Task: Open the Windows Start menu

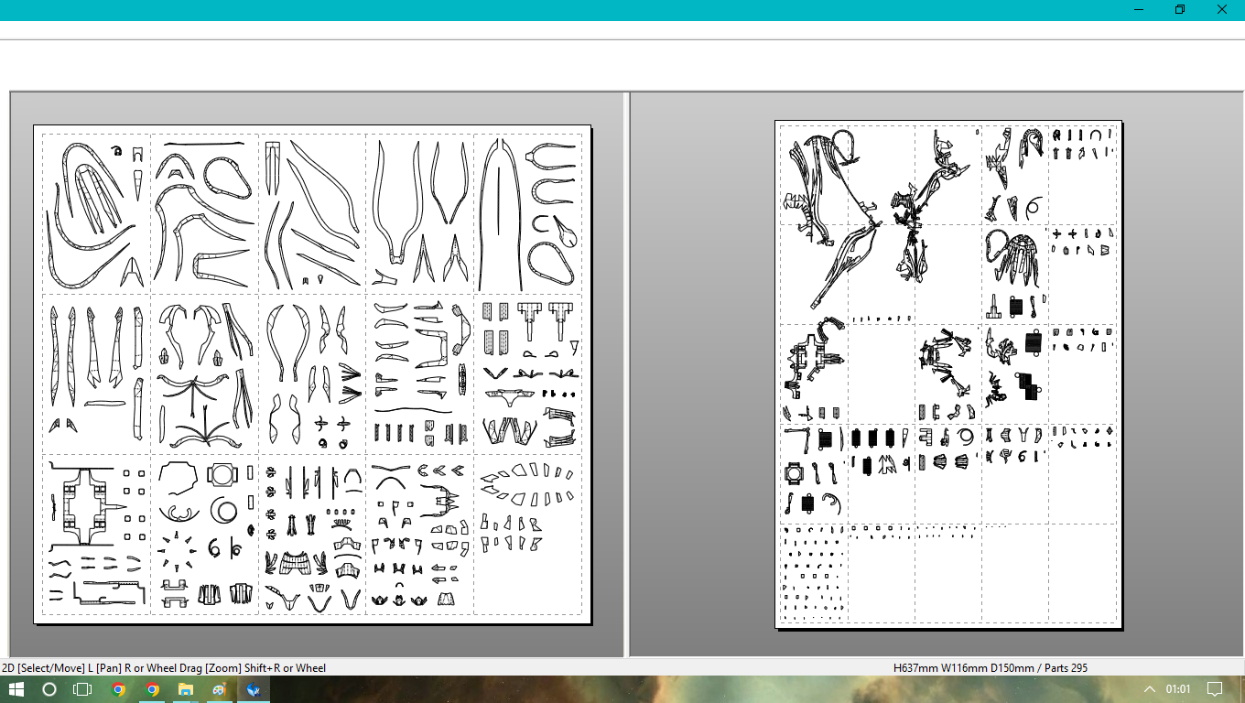Action: point(16,689)
